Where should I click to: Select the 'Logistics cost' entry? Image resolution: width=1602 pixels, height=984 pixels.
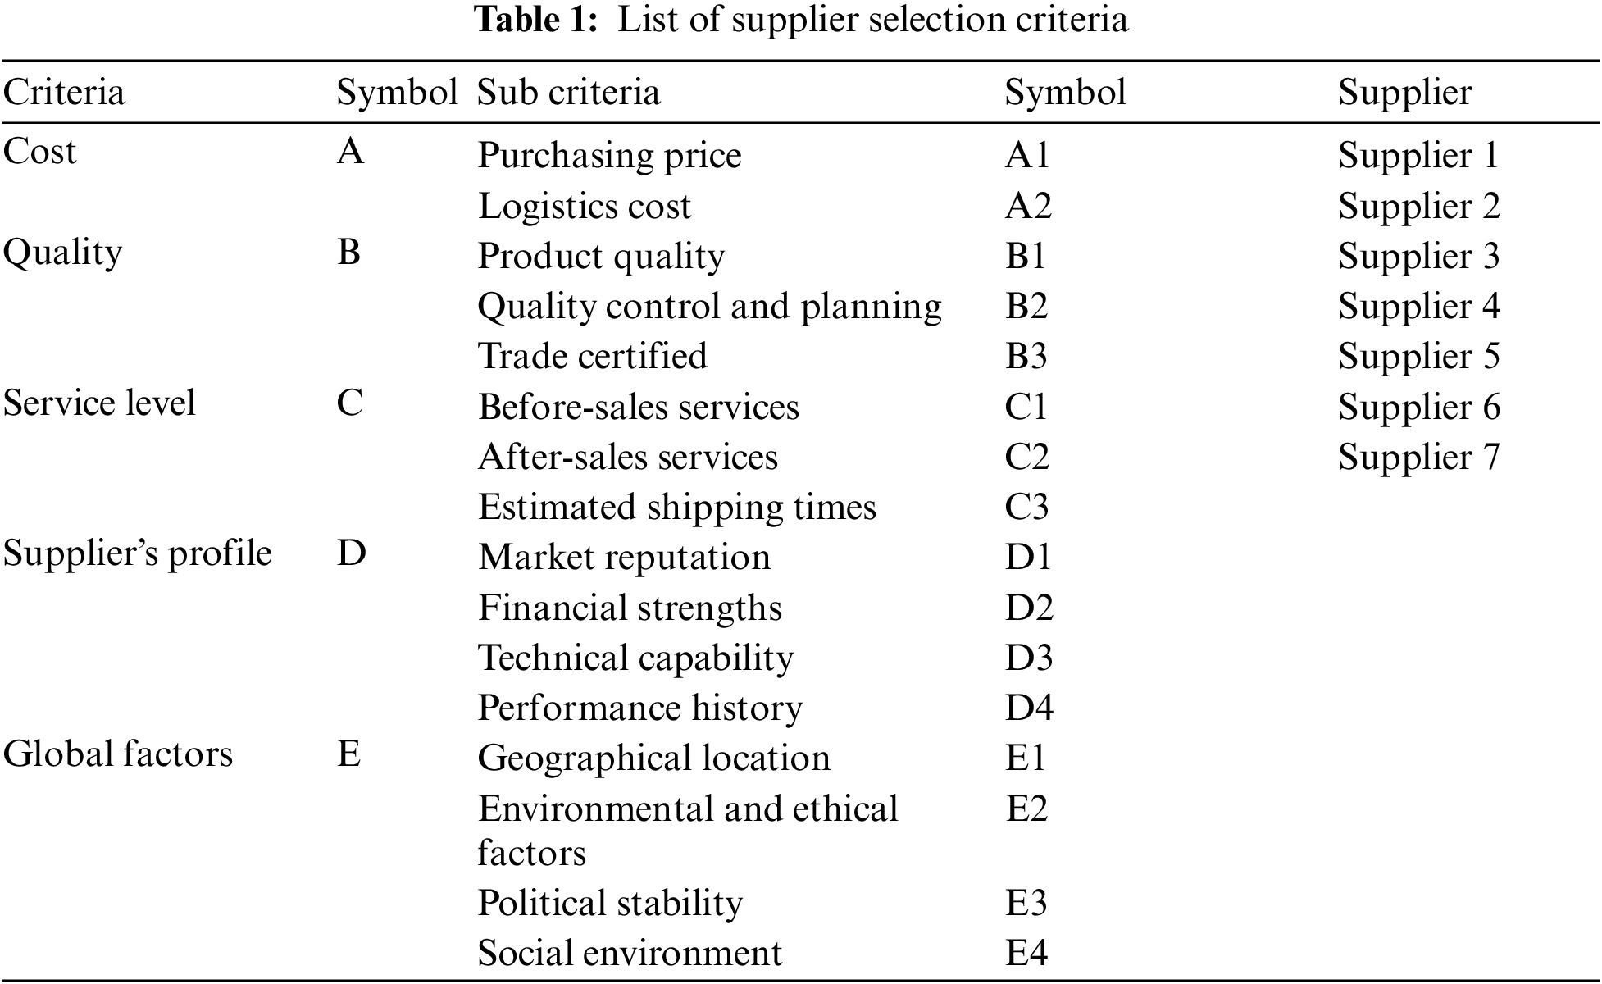(585, 206)
